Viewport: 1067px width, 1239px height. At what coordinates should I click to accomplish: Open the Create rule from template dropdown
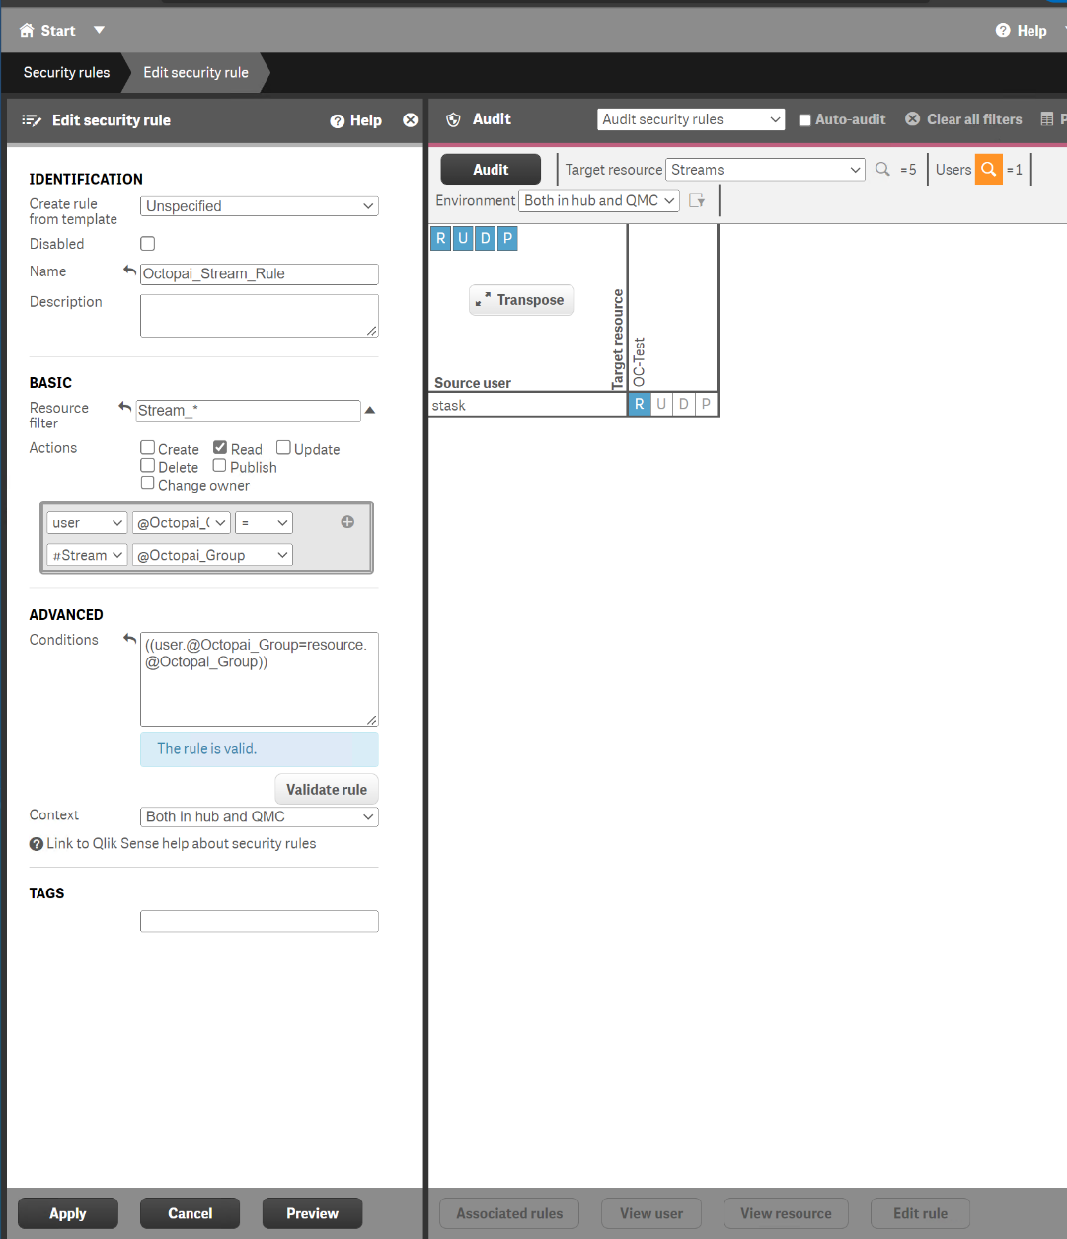pos(260,206)
